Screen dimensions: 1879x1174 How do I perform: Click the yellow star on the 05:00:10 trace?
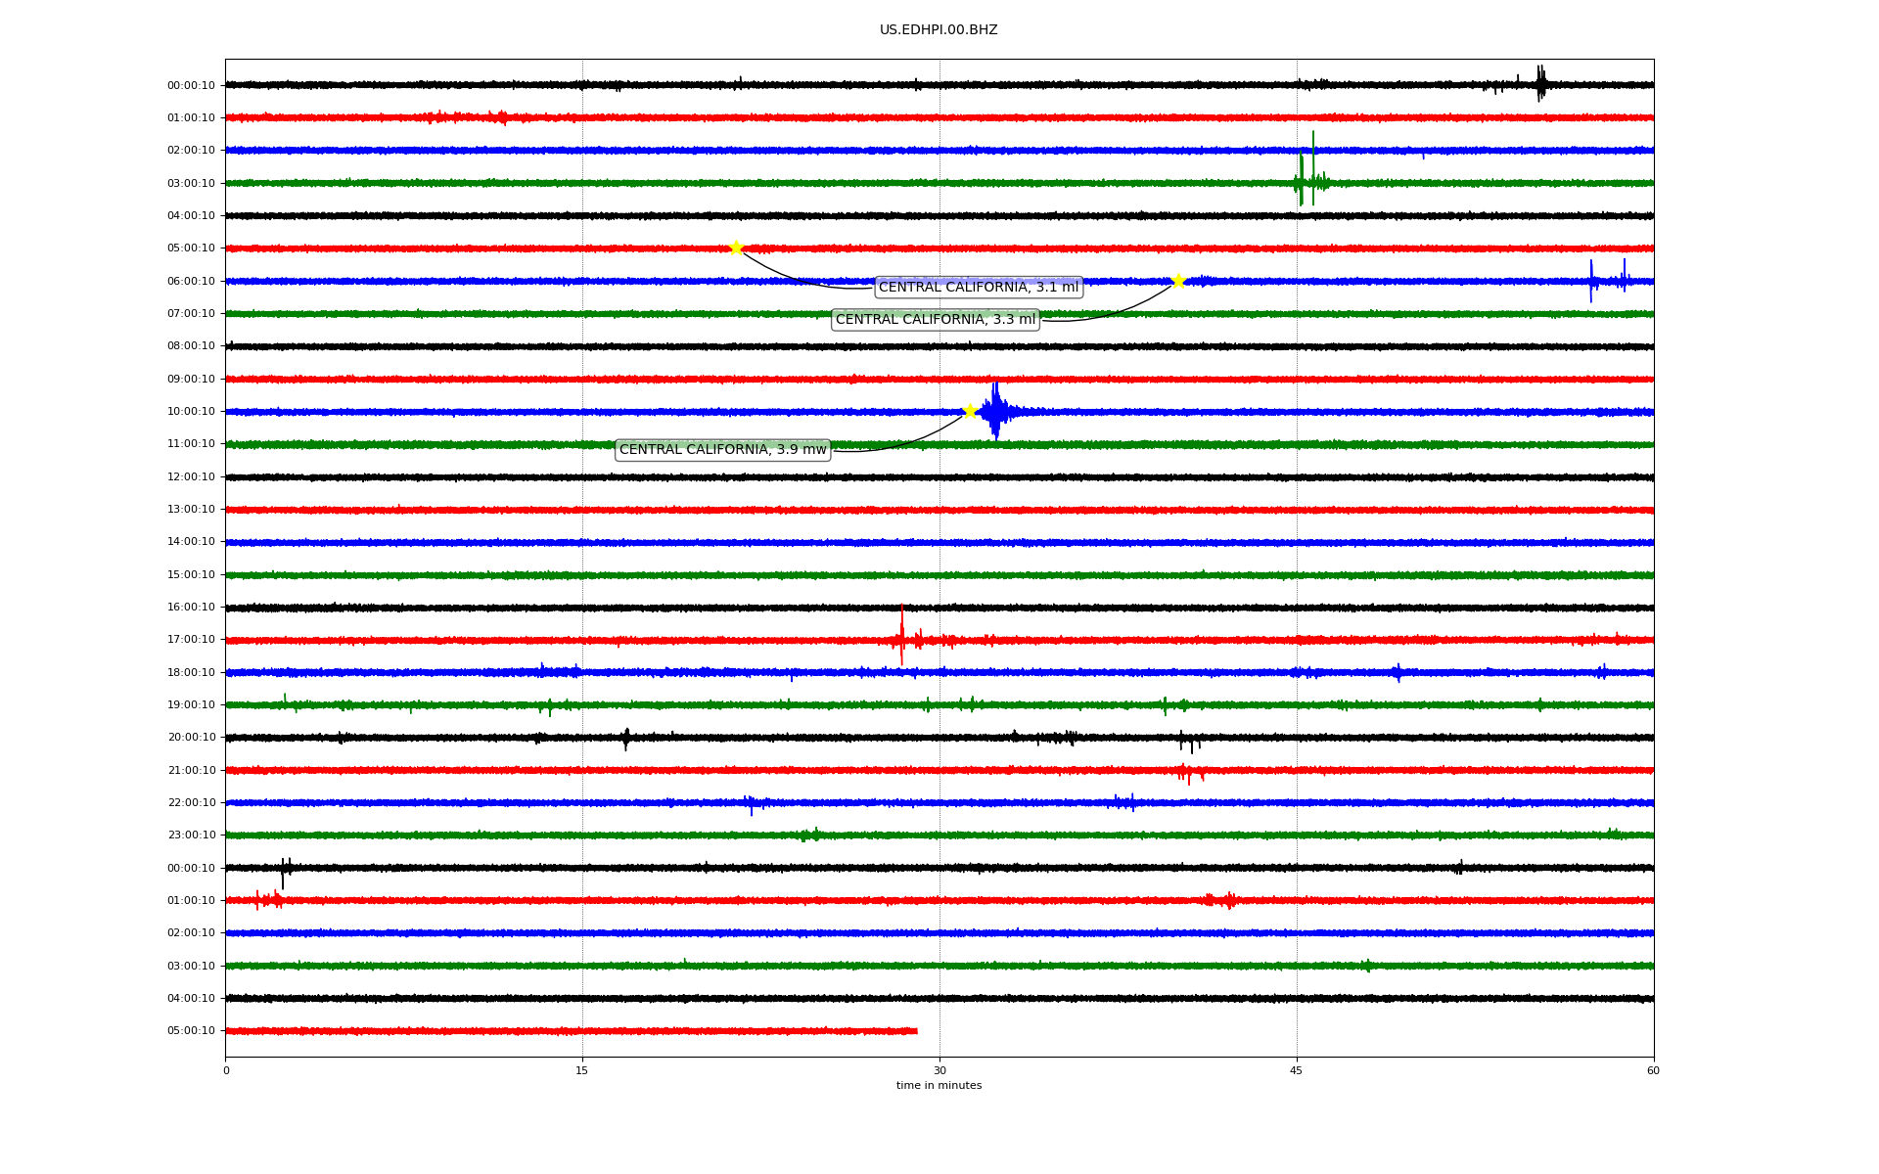coord(736,248)
